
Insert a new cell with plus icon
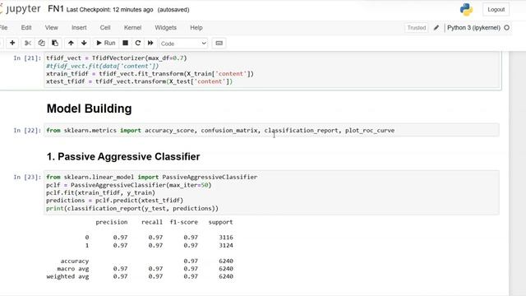(x=12, y=43)
